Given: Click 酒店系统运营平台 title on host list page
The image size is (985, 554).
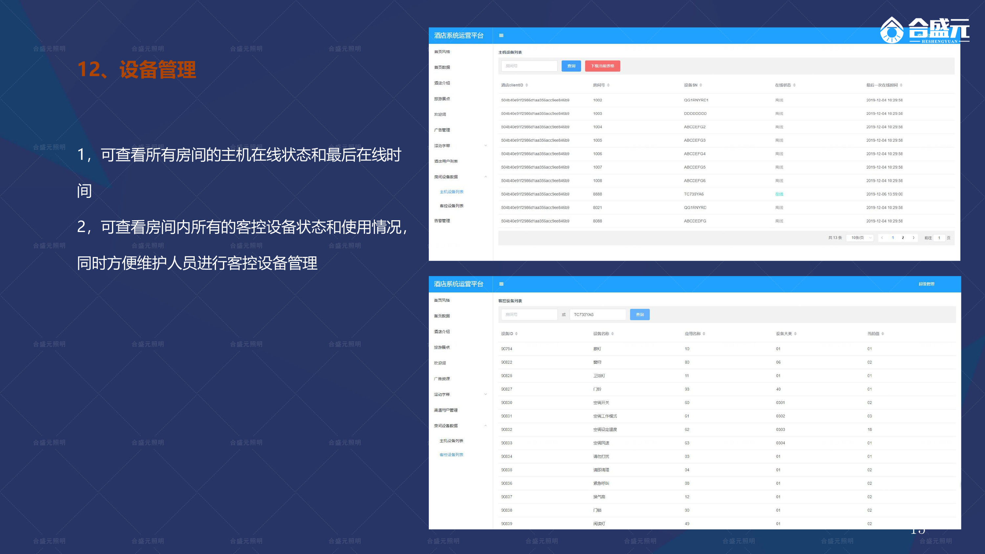Looking at the screenshot, I should (459, 35).
